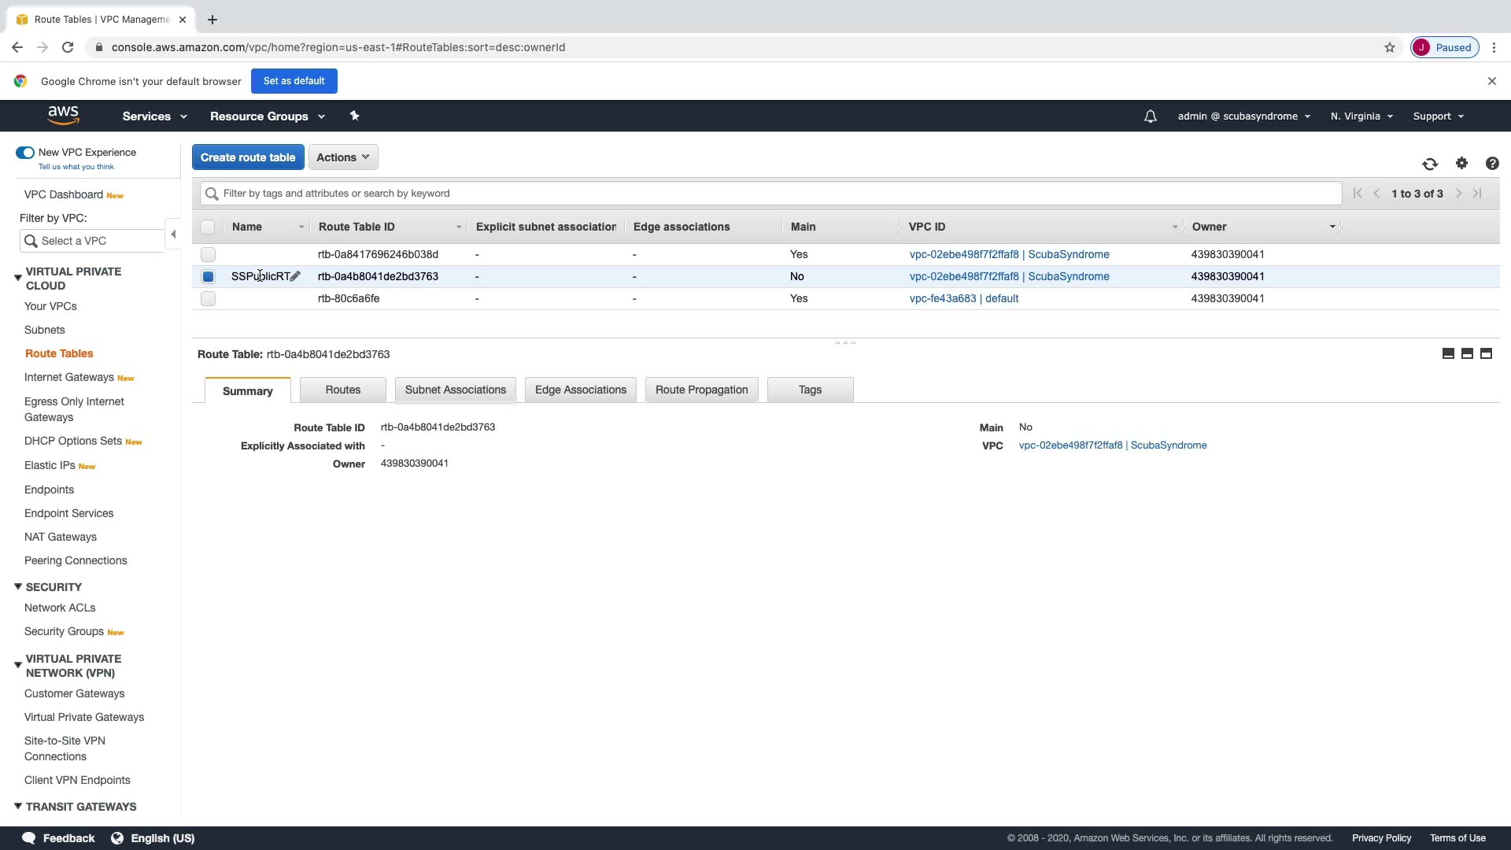Click the pin shortcut icon in navbar
This screenshot has width=1511, height=850.
pos(354,116)
